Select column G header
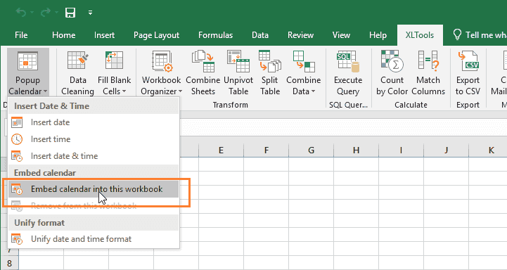 pyautogui.click(x=311, y=150)
